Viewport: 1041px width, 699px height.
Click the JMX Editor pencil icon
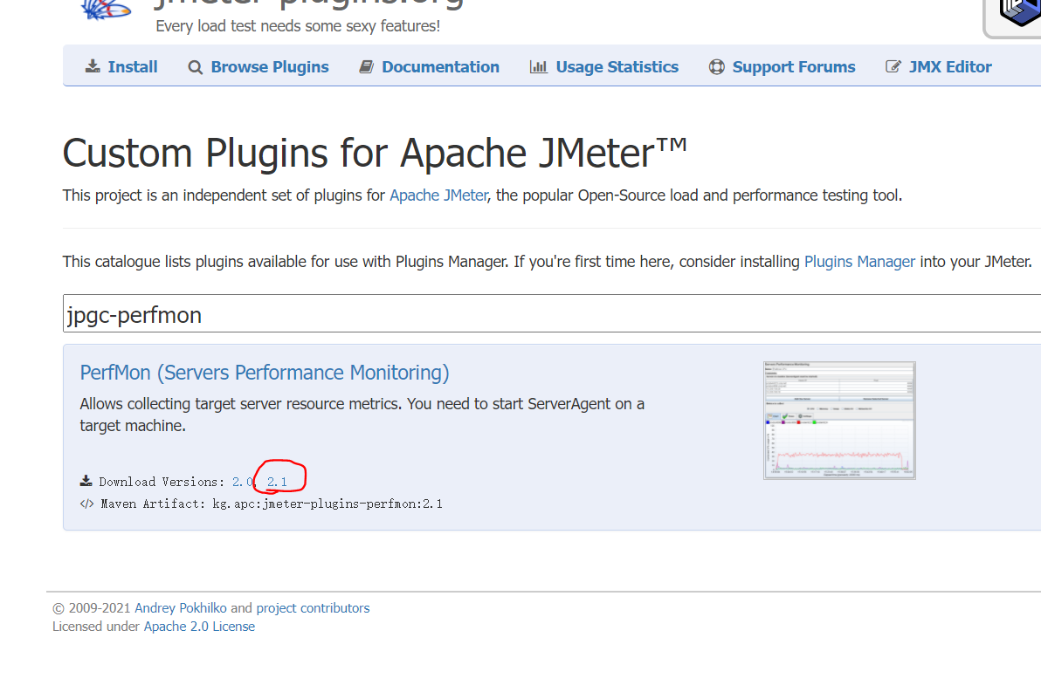coord(893,66)
